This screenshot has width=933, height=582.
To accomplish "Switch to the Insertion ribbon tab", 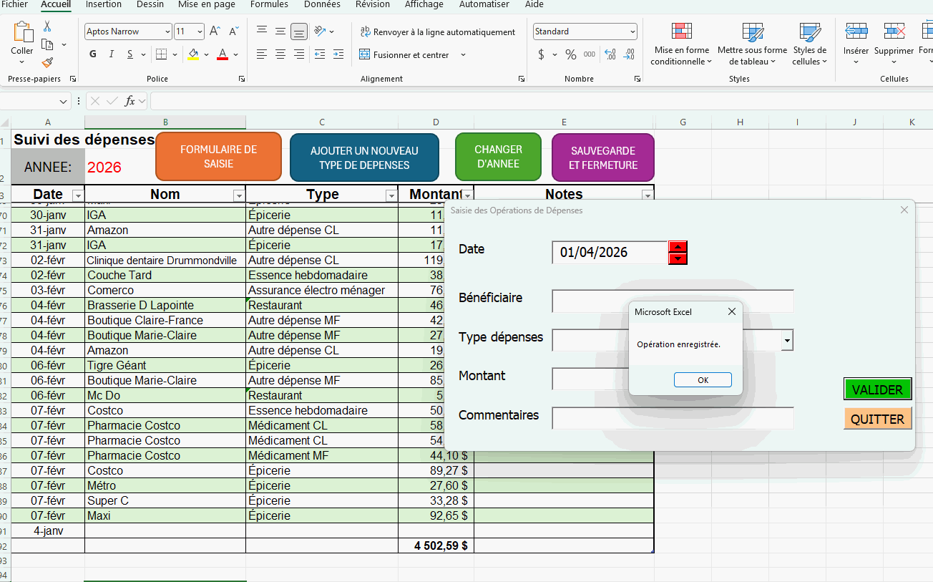I will [x=103, y=4].
